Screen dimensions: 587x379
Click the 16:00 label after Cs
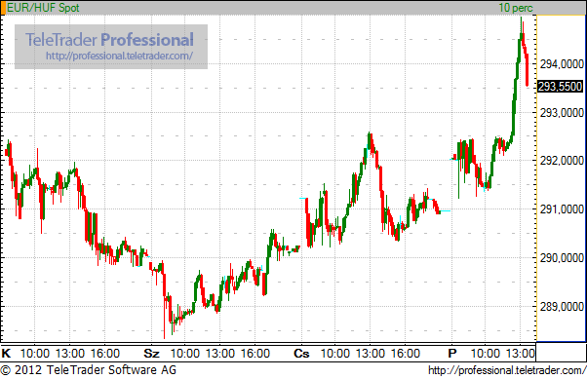(x=406, y=354)
